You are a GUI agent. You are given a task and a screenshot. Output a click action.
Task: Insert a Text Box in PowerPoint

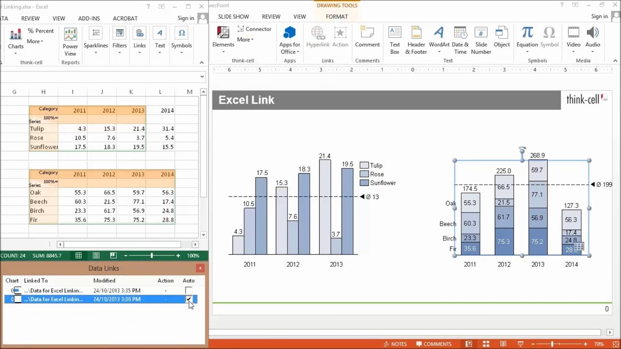[395, 41]
